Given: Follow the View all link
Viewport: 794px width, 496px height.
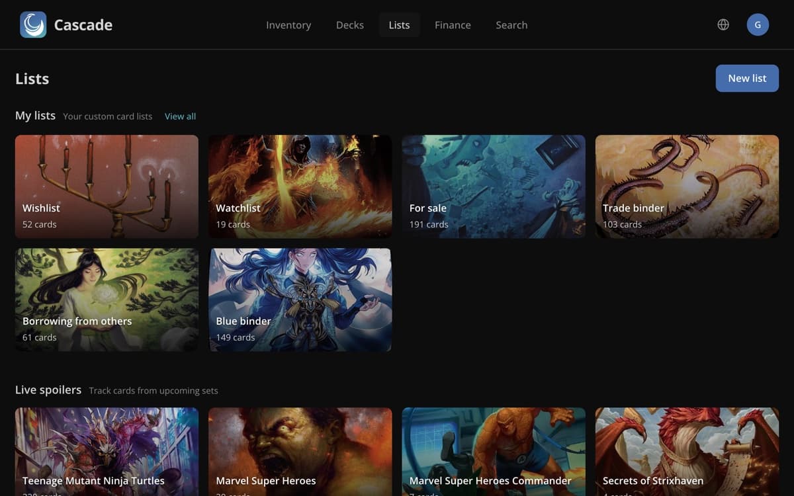Looking at the screenshot, I should (180, 116).
